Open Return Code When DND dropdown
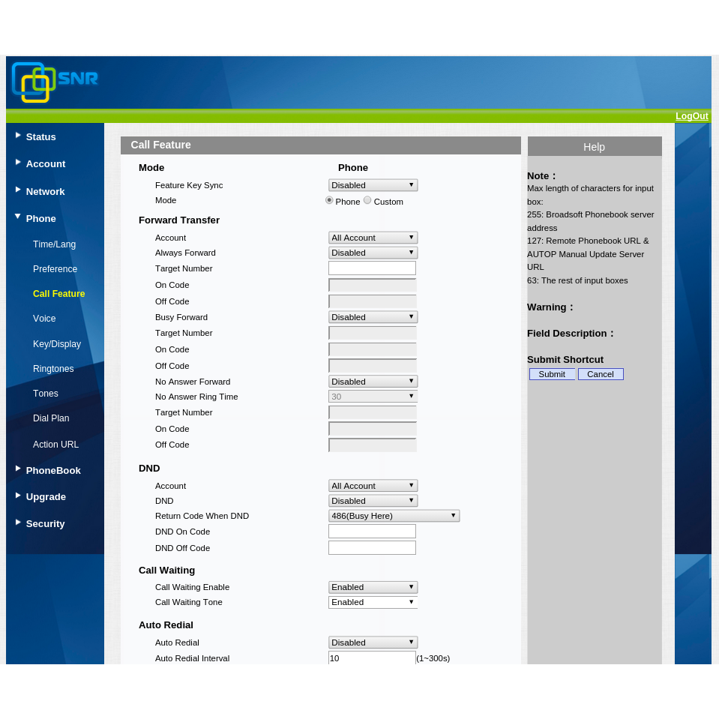The height and width of the screenshot is (719, 719). click(x=394, y=516)
